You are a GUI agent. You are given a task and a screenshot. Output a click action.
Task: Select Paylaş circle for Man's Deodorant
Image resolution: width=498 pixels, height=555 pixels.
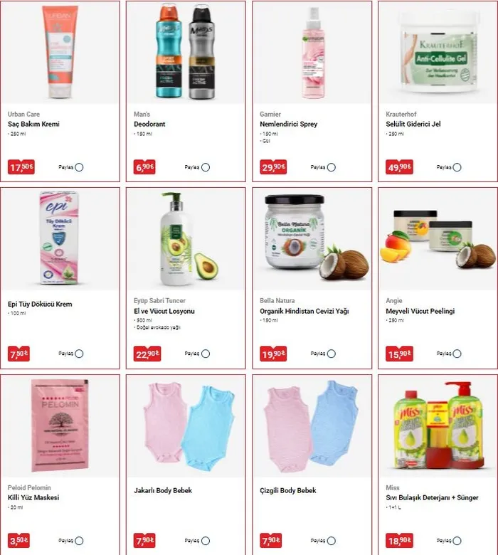point(206,167)
